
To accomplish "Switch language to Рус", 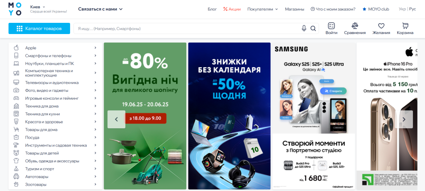I will pos(412,9).
